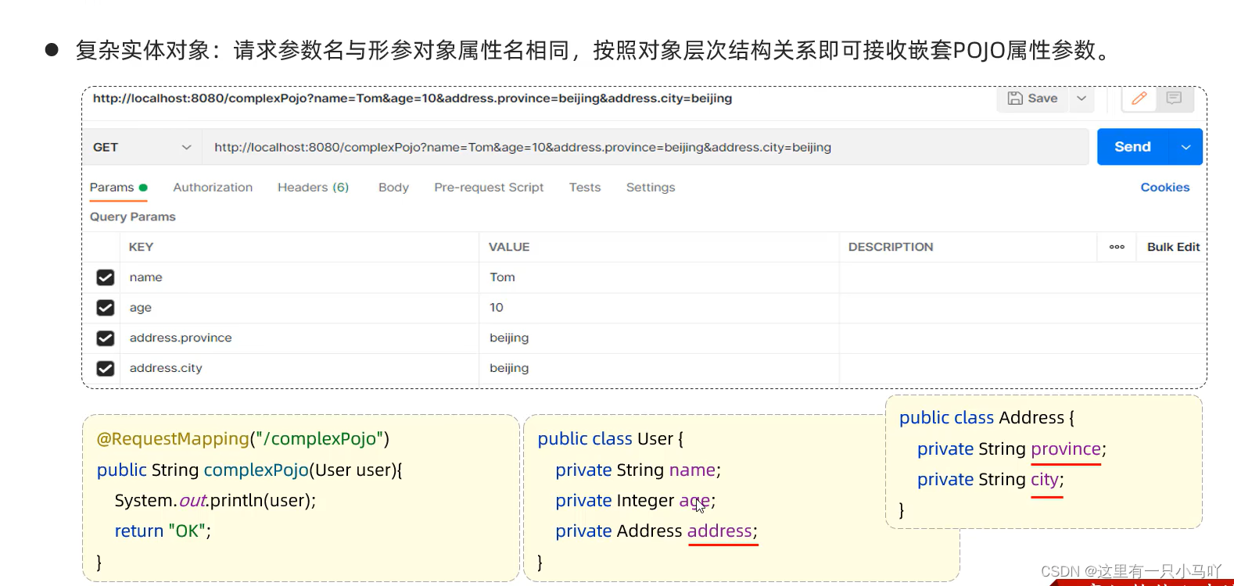Expand the Send button dropdown arrow

1186,147
